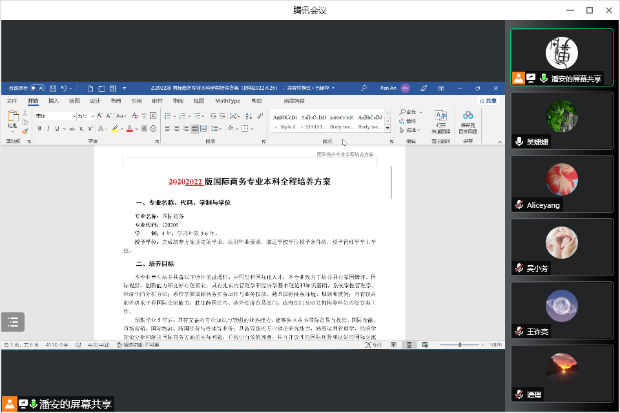Screen dimensions: 620x413
Task: Click the Format Painter brush icon
Action: click(x=25, y=130)
